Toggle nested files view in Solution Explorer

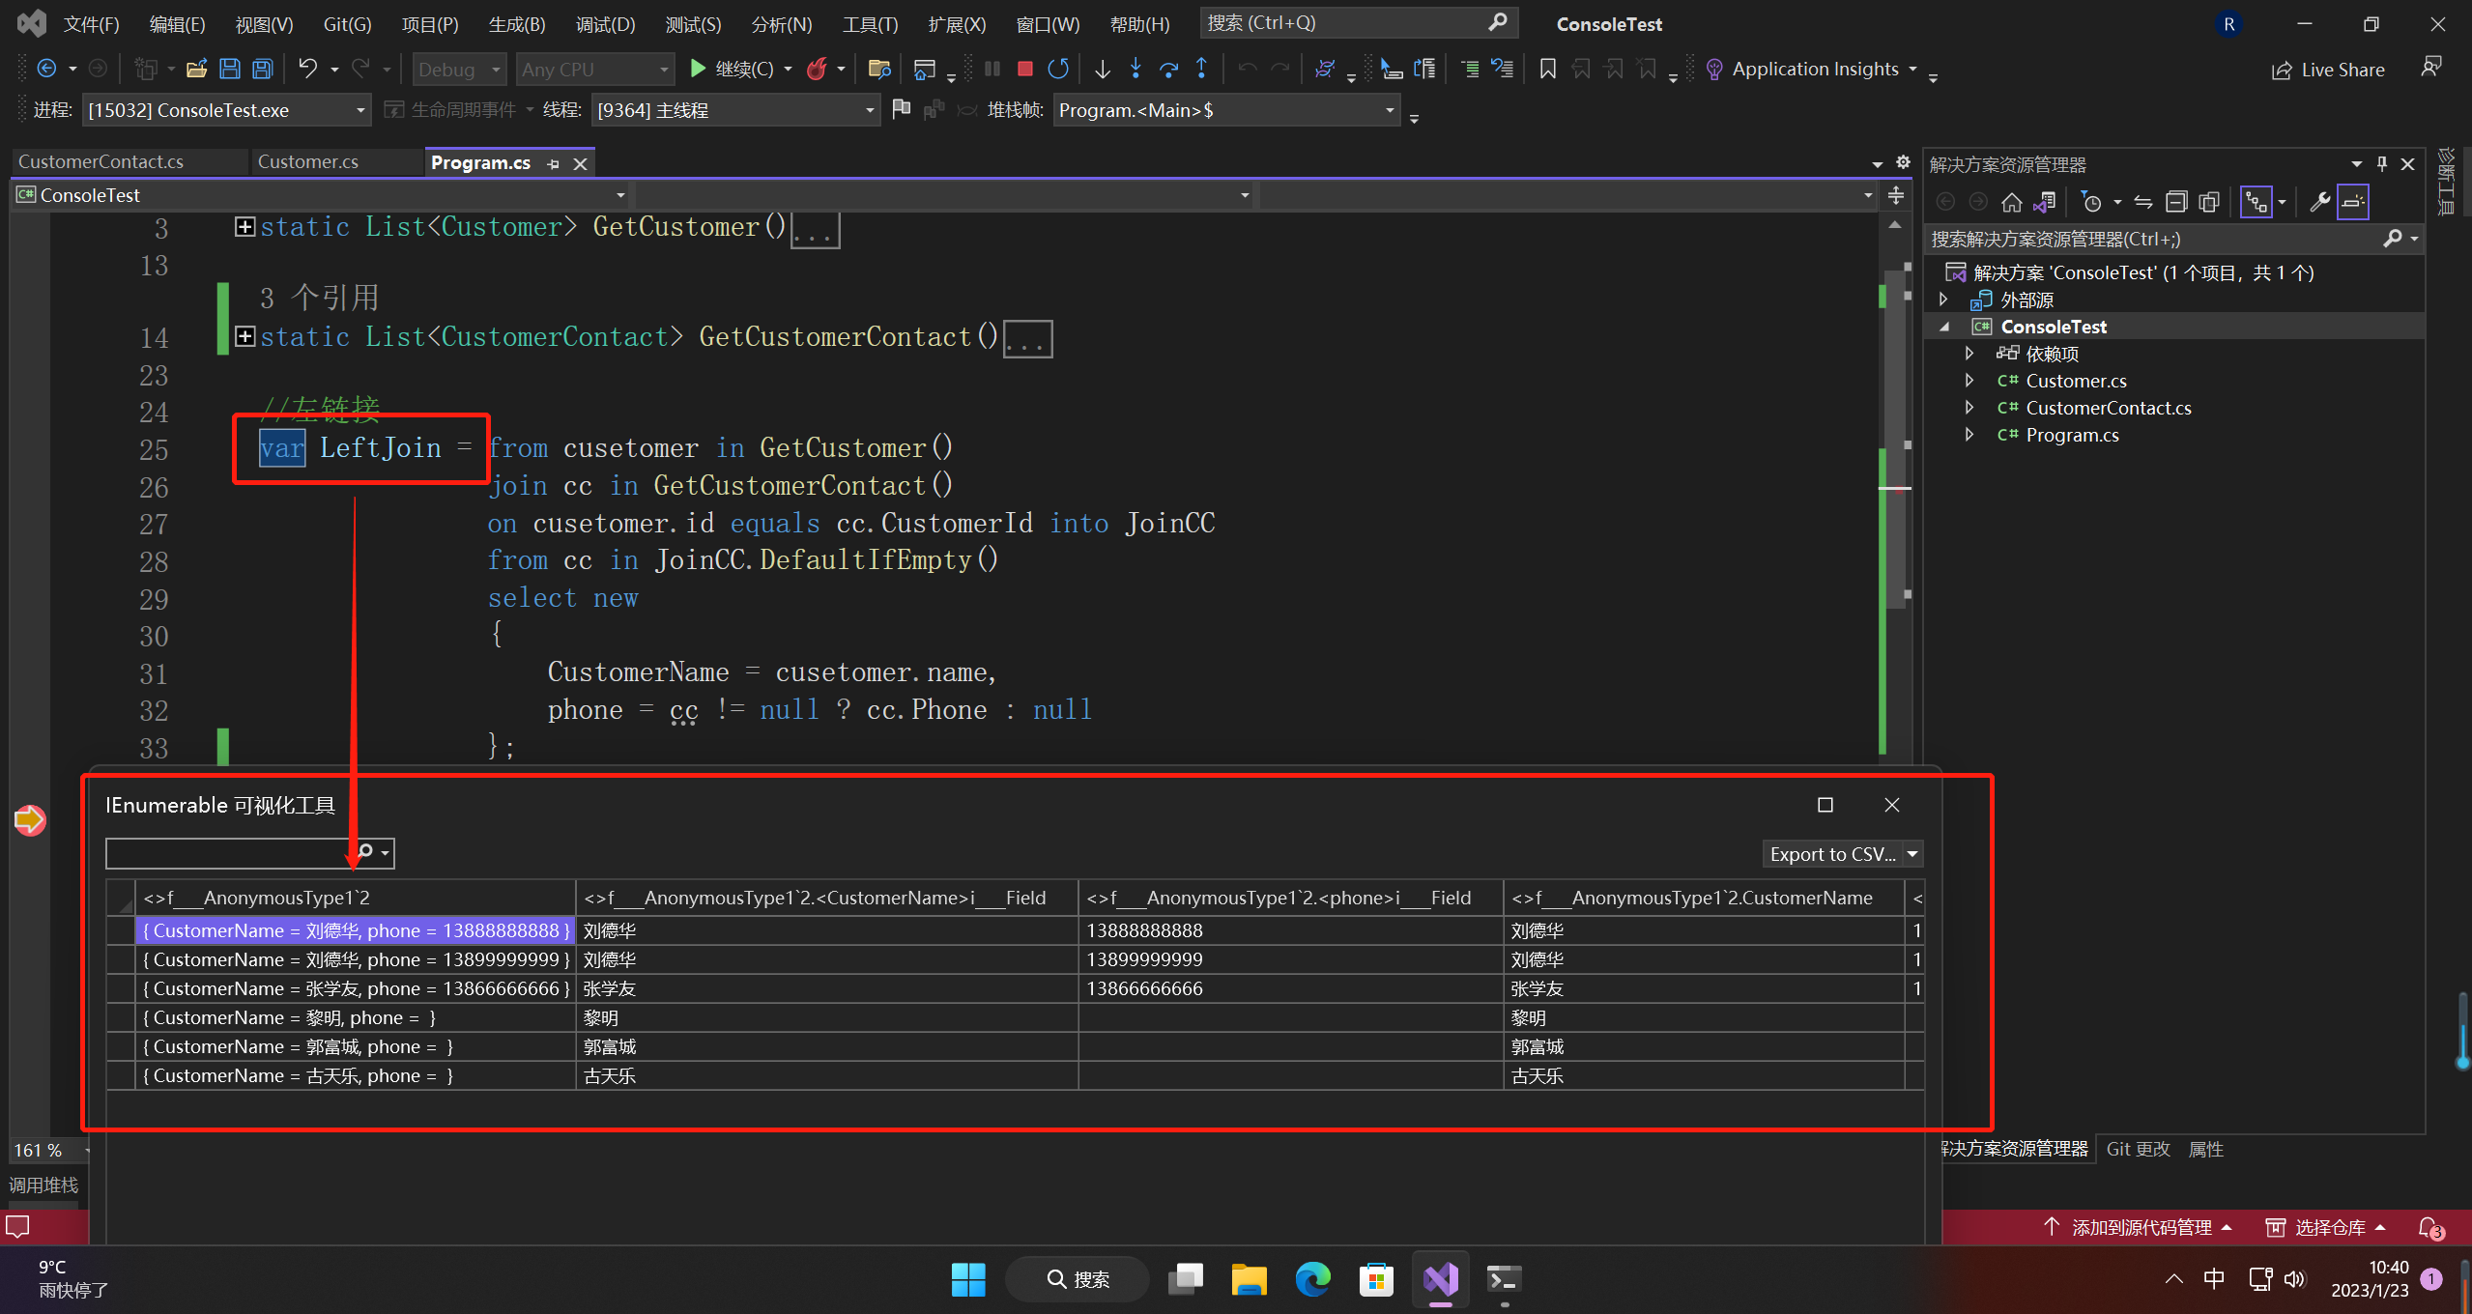pyautogui.click(x=2256, y=202)
